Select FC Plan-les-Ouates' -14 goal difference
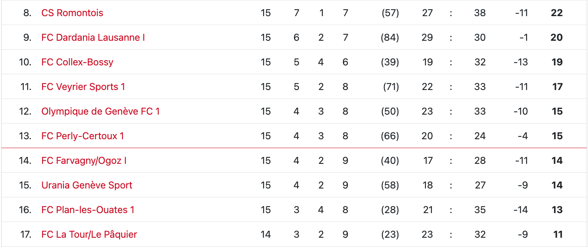The image size is (588, 247). pyautogui.click(x=521, y=210)
